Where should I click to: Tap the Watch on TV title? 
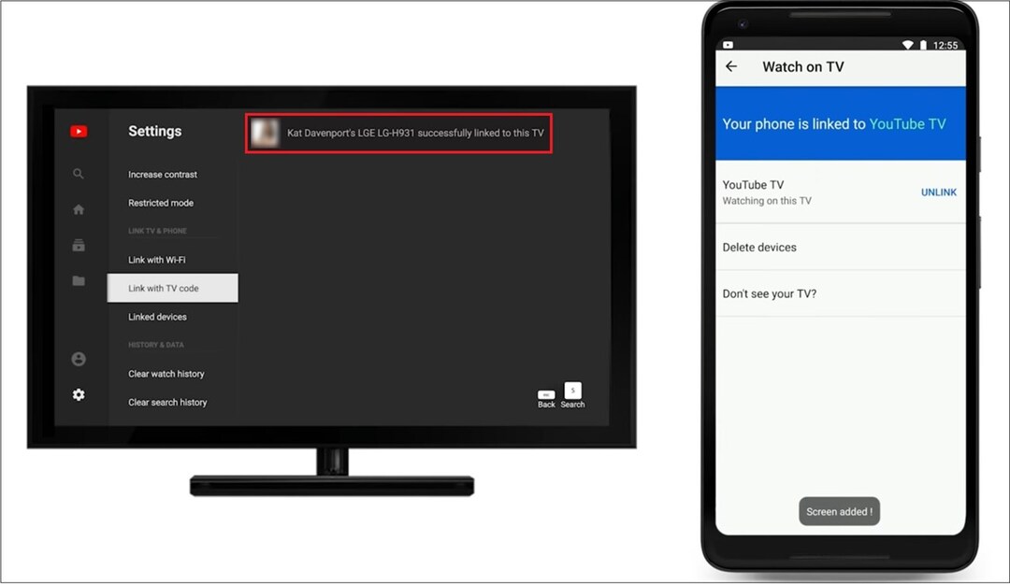click(x=803, y=67)
